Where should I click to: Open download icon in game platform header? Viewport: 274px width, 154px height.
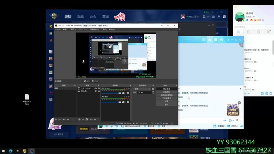[219, 17]
